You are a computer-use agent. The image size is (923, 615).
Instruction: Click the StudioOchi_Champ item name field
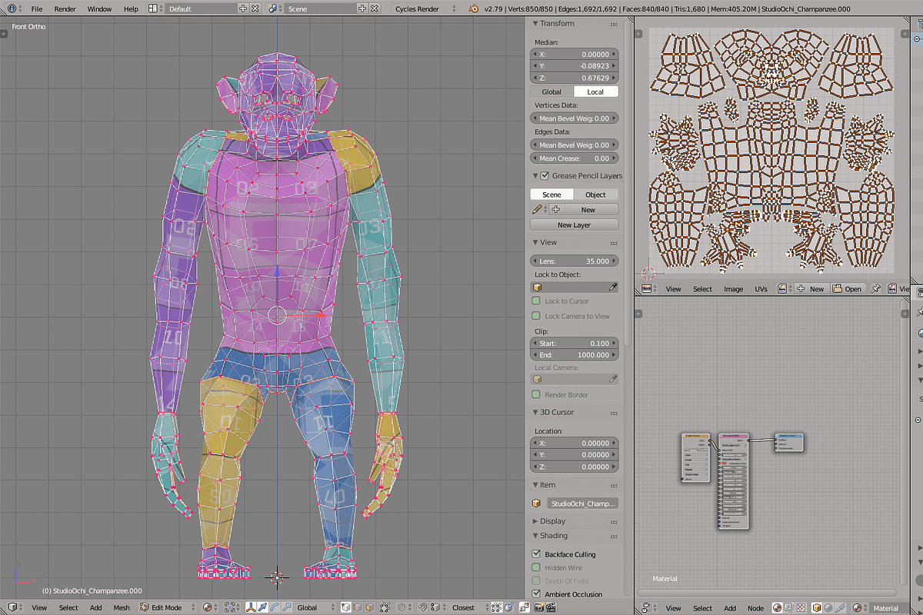click(581, 504)
